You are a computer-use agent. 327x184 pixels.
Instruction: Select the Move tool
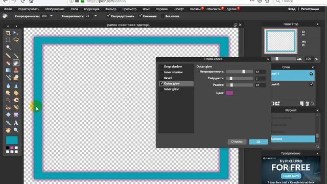[x=16, y=33]
